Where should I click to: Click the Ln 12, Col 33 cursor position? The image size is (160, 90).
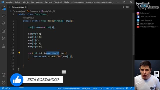[x=68, y=88]
